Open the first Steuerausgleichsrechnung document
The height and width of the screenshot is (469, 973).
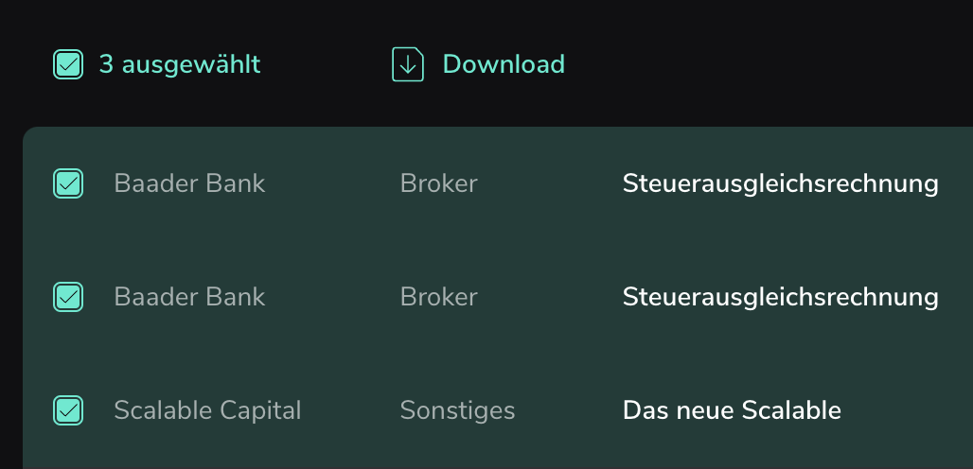coord(780,184)
